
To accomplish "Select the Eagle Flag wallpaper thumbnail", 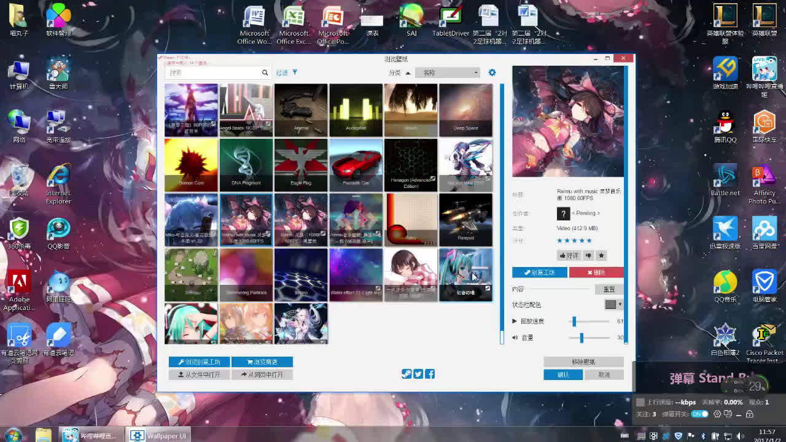I will [x=301, y=165].
